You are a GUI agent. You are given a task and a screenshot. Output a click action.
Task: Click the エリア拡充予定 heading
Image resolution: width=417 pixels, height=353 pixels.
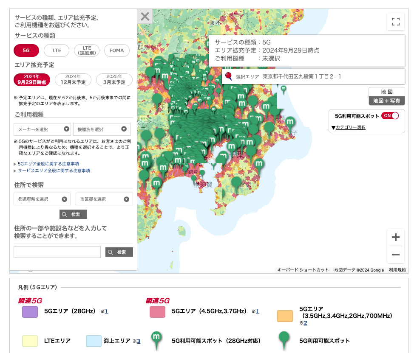coord(34,65)
